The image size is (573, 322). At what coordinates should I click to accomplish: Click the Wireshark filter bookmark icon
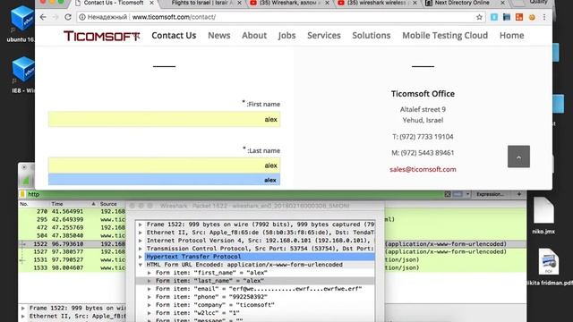coord(22,194)
